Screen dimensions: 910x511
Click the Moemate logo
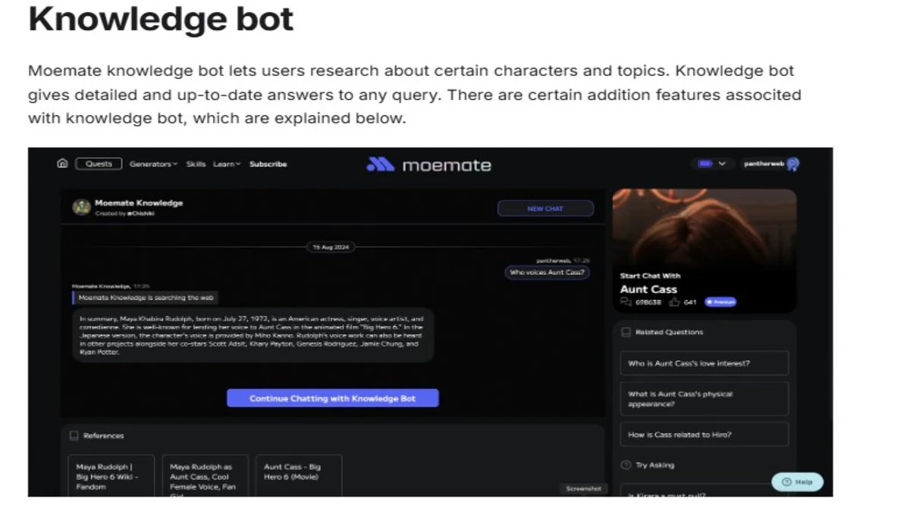point(428,164)
